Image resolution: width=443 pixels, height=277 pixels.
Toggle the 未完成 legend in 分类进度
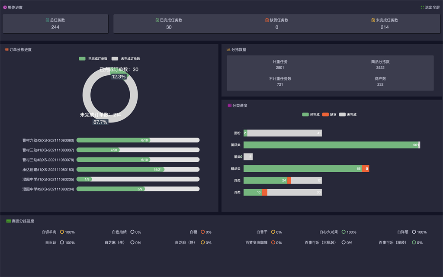(342, 115)
